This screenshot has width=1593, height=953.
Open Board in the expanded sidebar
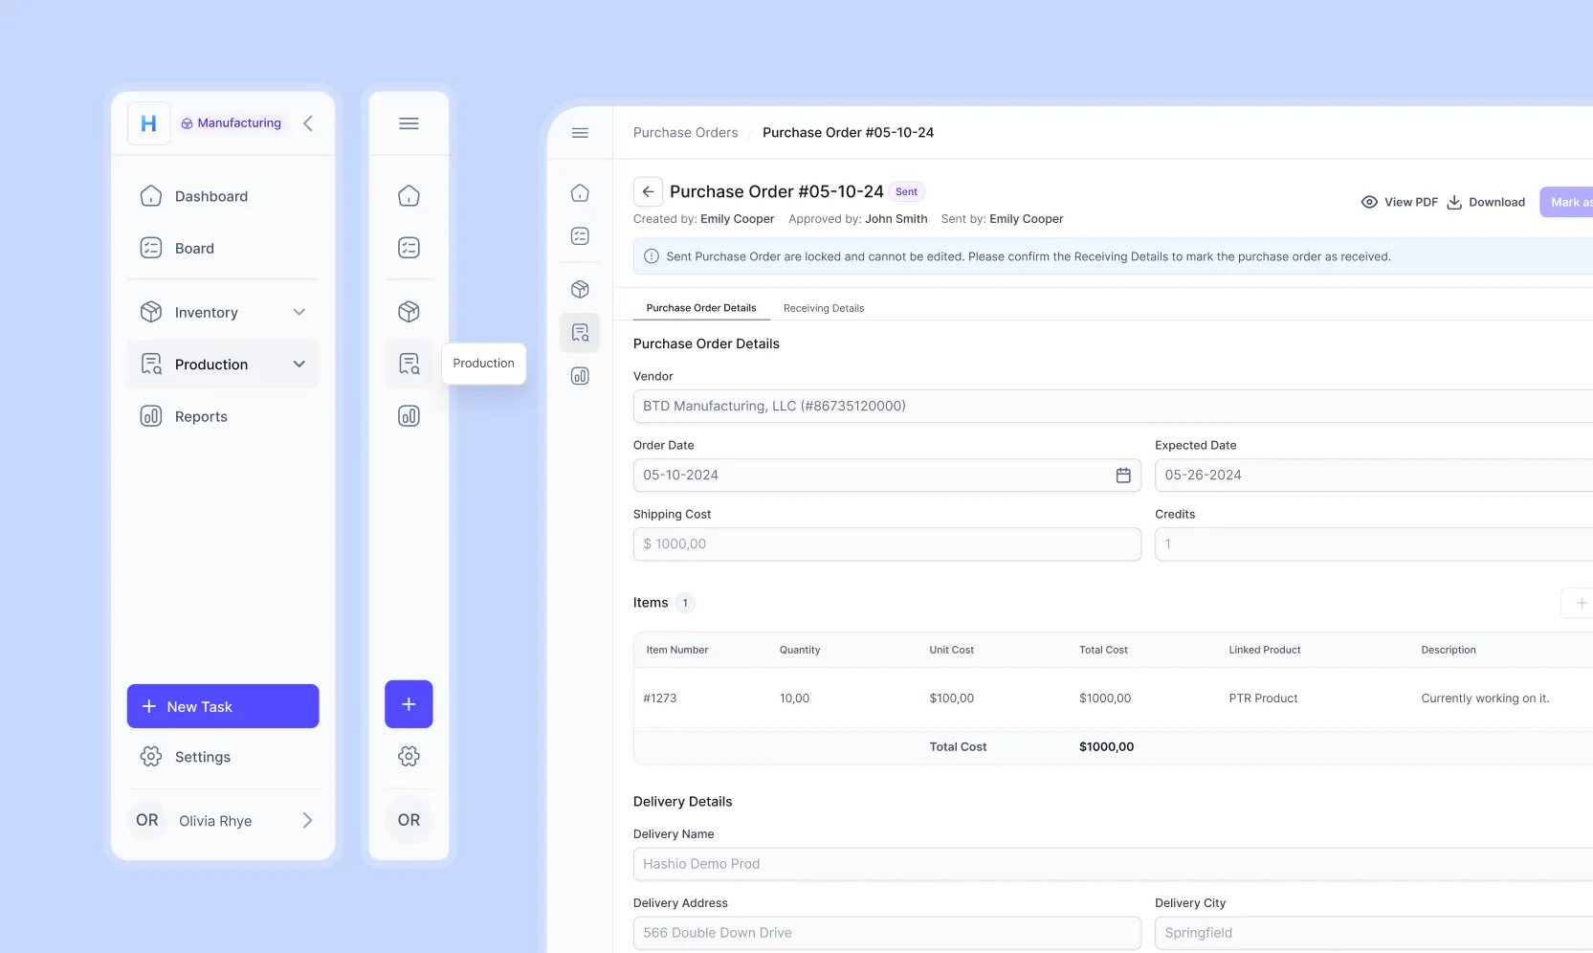click(x=223, y=248)
